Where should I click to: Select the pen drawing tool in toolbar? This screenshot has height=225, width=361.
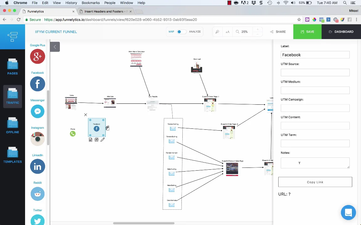(x=217, y=32)
